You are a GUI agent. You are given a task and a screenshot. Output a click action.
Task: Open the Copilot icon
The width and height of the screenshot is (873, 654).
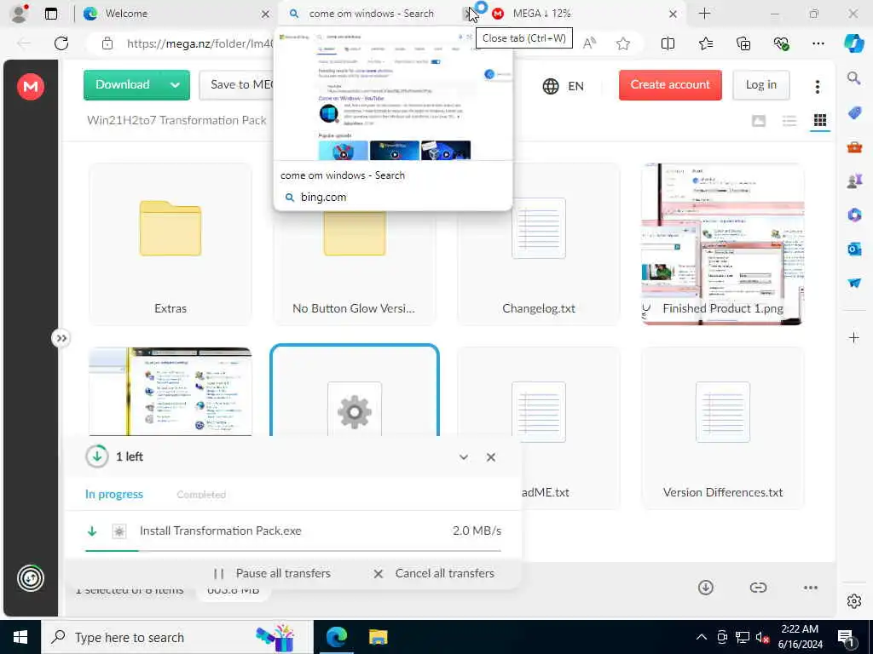click(854, 43)
